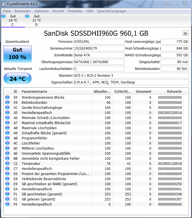Viewport: 192px width, 218px height.
Task: Select the EA Herstellerspezifisch row text
Action: (37, 189)
